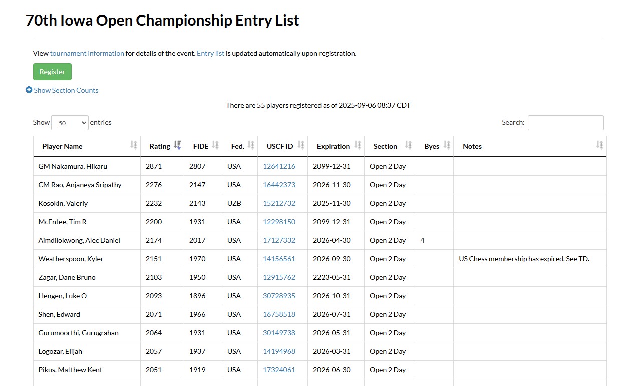Sort entries by Section icon
The image size is (639, 386).
(x=408, y=145)
